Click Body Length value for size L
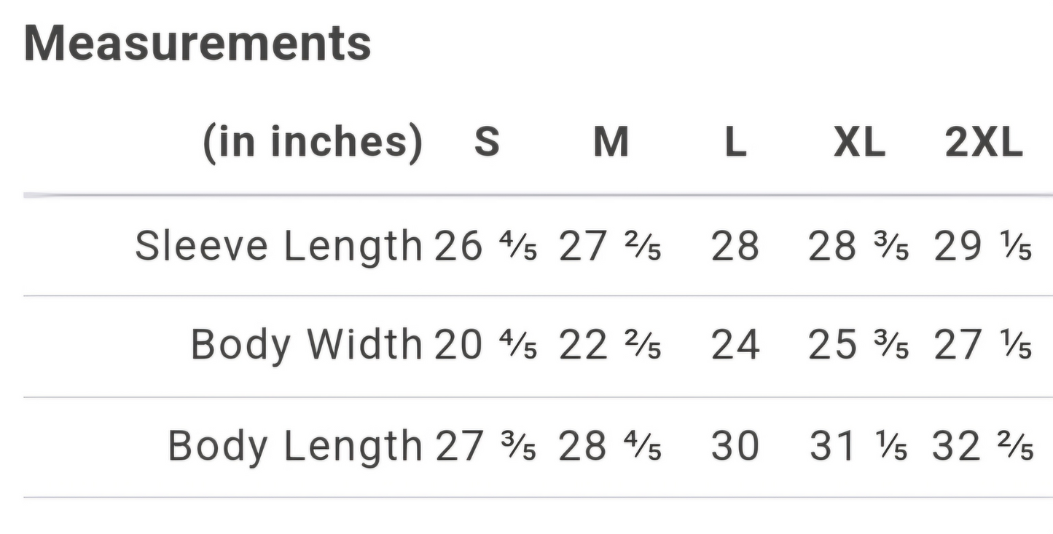Viewport: 1053px width, 534px height. (735, 445)
